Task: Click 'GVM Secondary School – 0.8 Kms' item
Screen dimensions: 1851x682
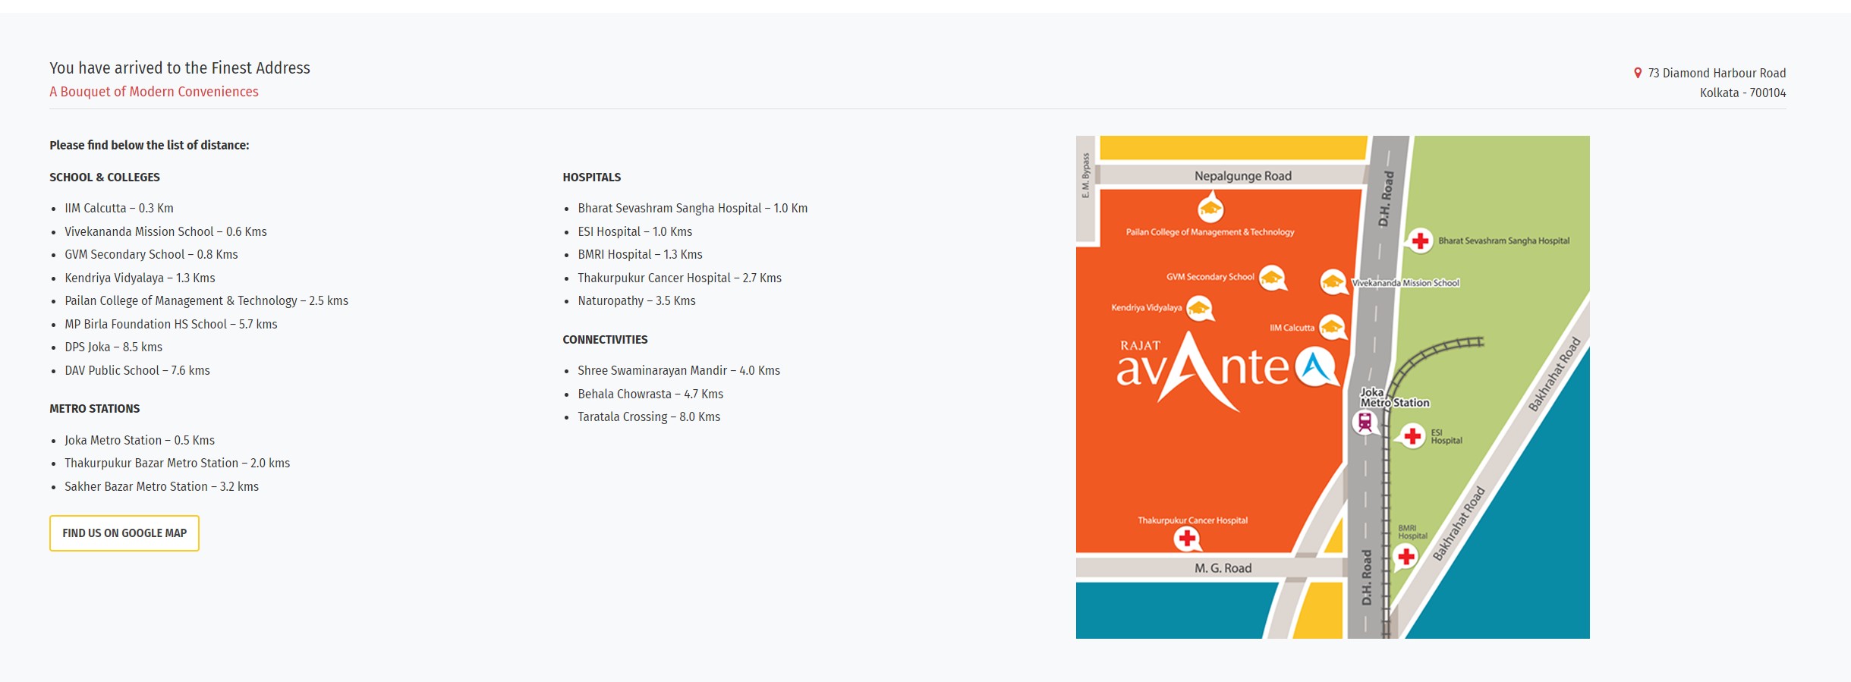Action: click(151, 254)
